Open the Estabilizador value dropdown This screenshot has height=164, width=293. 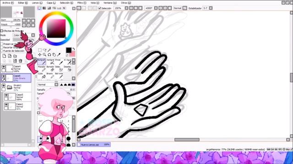click(211, 8)
